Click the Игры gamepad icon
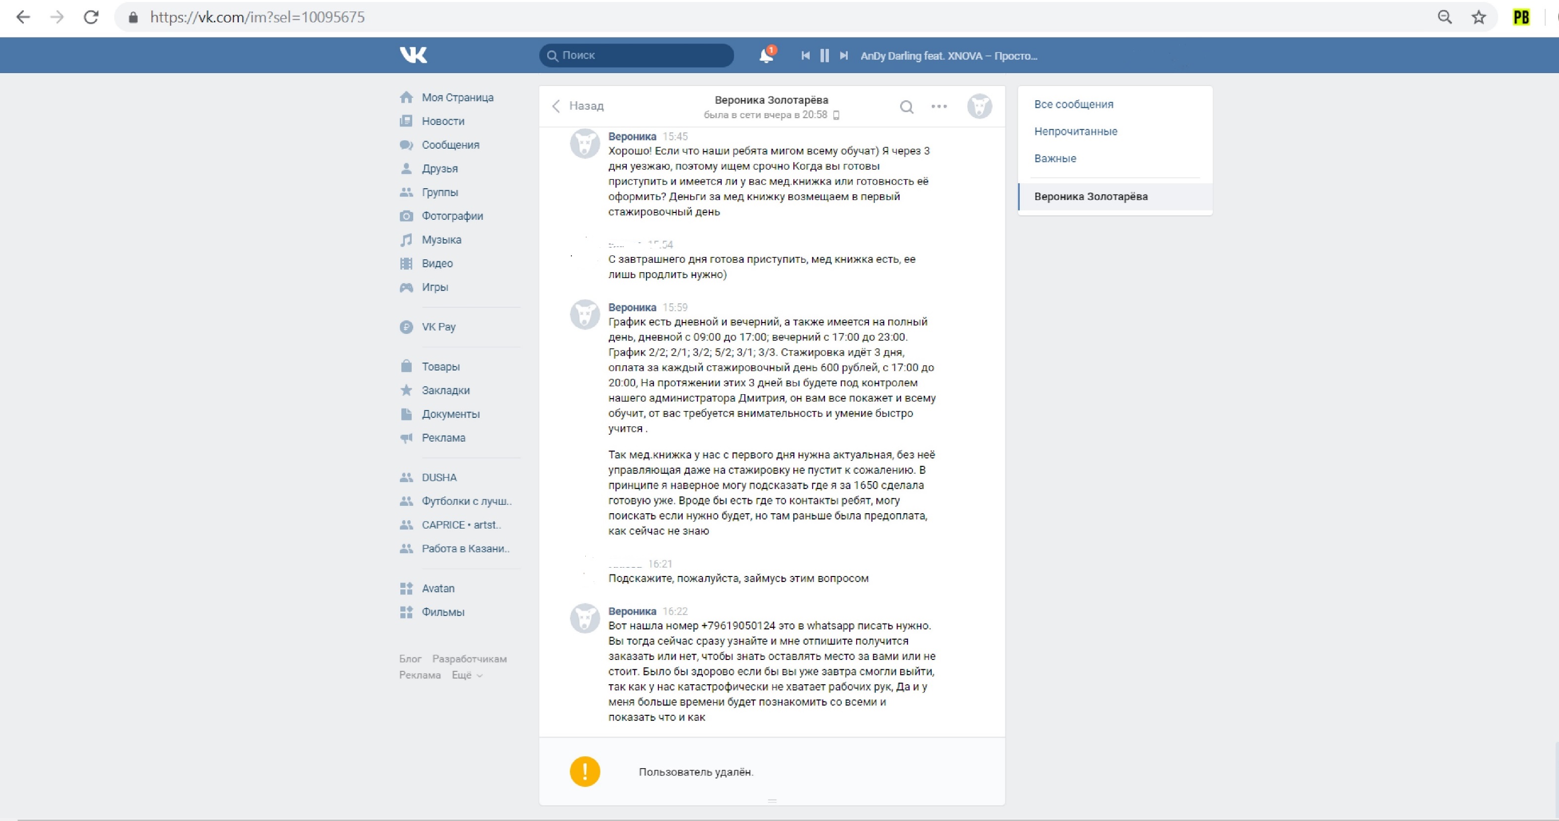The image size is (1559, 821). (x=406, y=287)
